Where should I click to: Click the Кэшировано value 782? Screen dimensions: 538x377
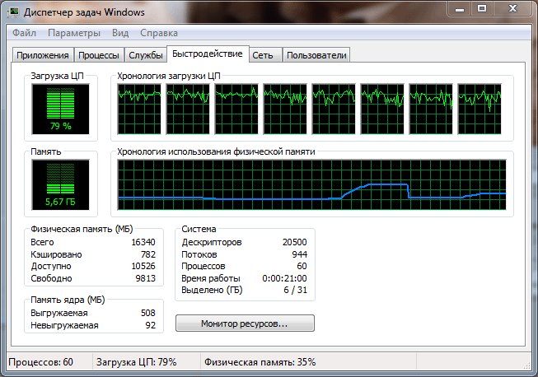point(147,254)
